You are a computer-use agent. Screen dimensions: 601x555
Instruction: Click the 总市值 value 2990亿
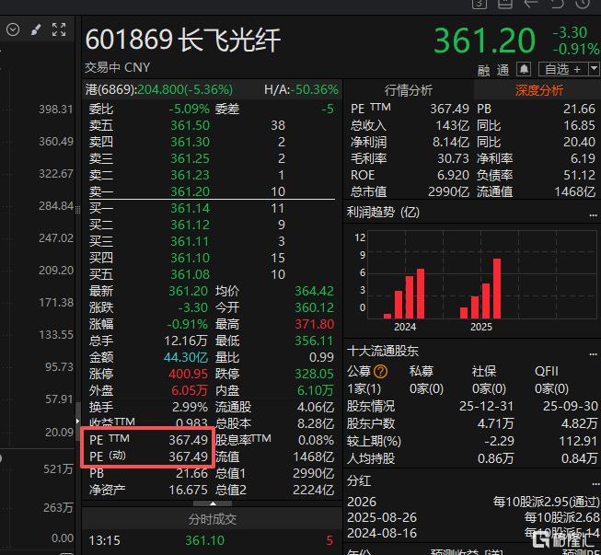point(448,191)
